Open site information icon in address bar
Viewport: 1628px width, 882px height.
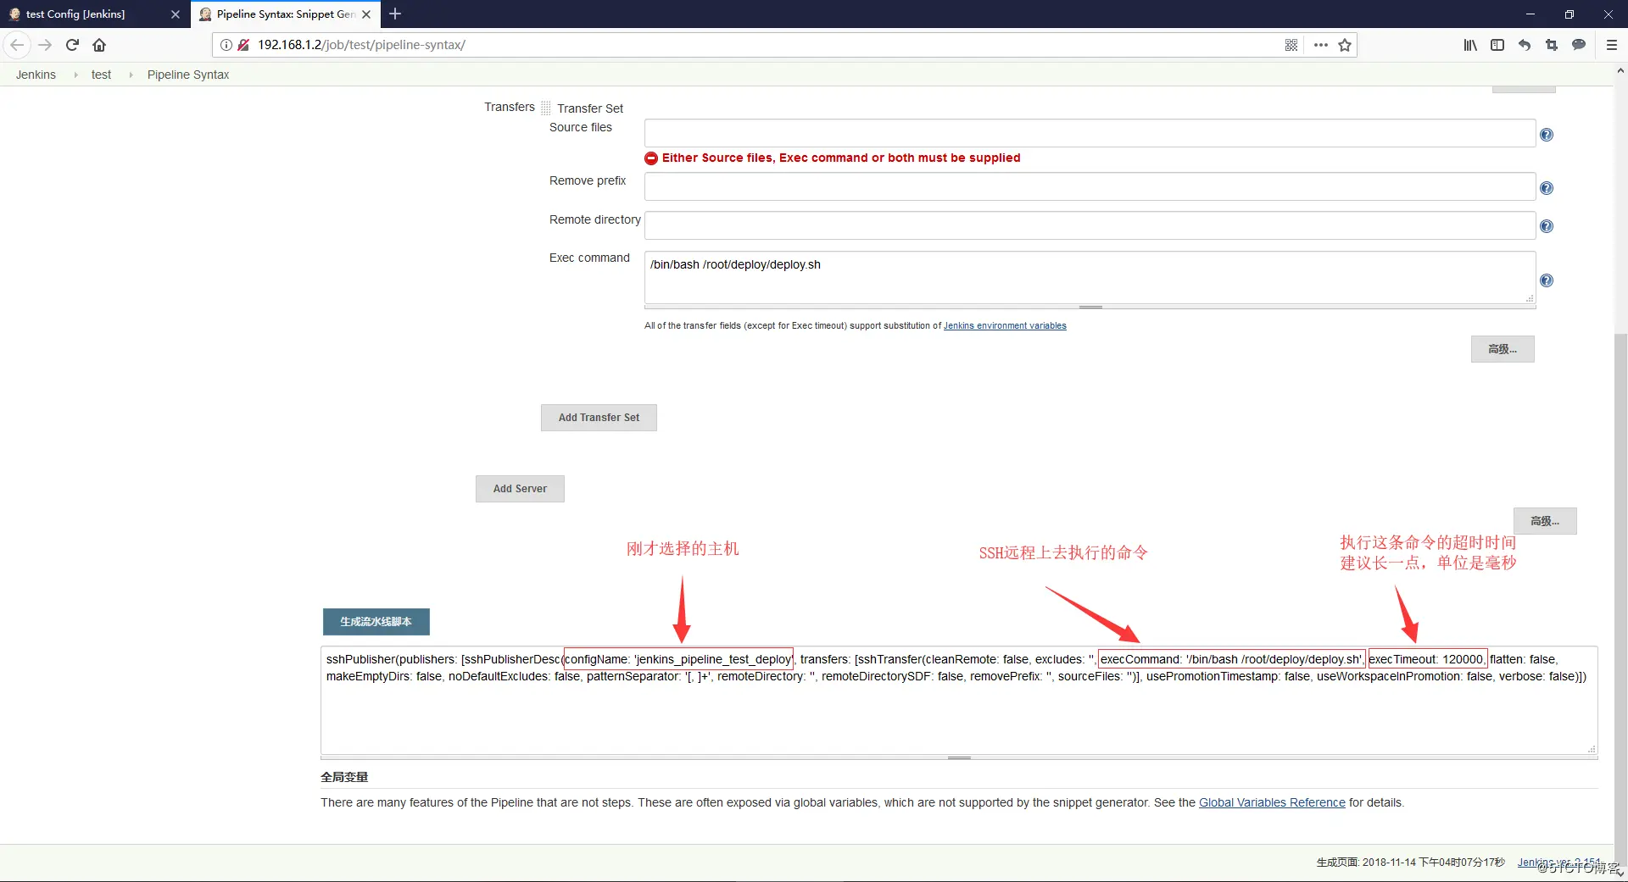tap(226, 45)
